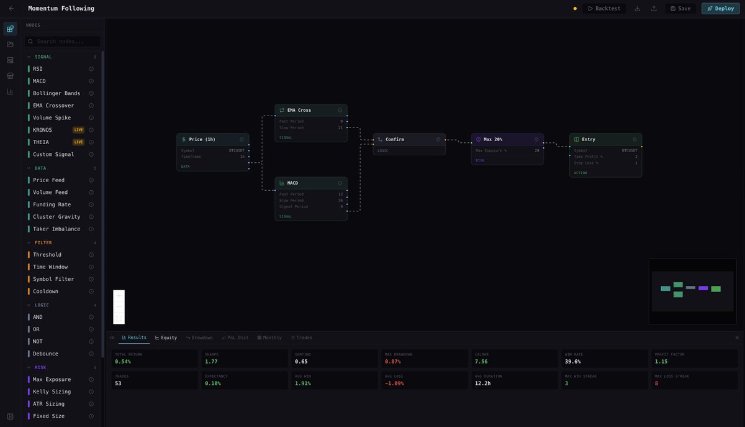745x427 pixels.
Task: Select the database icon in left sidebar
Action: [9, 75]
